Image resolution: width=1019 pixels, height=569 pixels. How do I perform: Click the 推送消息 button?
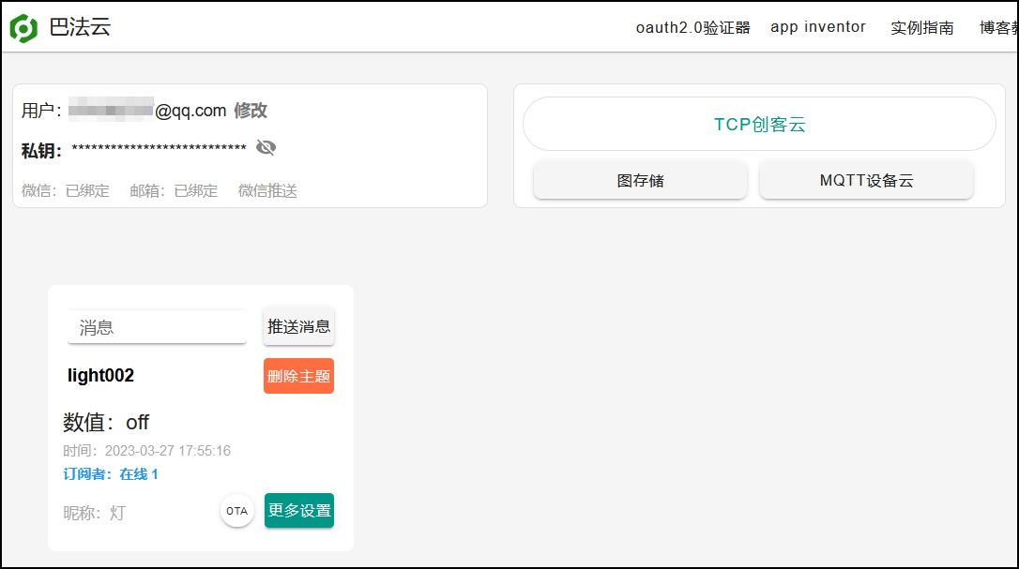click(299, 326)
